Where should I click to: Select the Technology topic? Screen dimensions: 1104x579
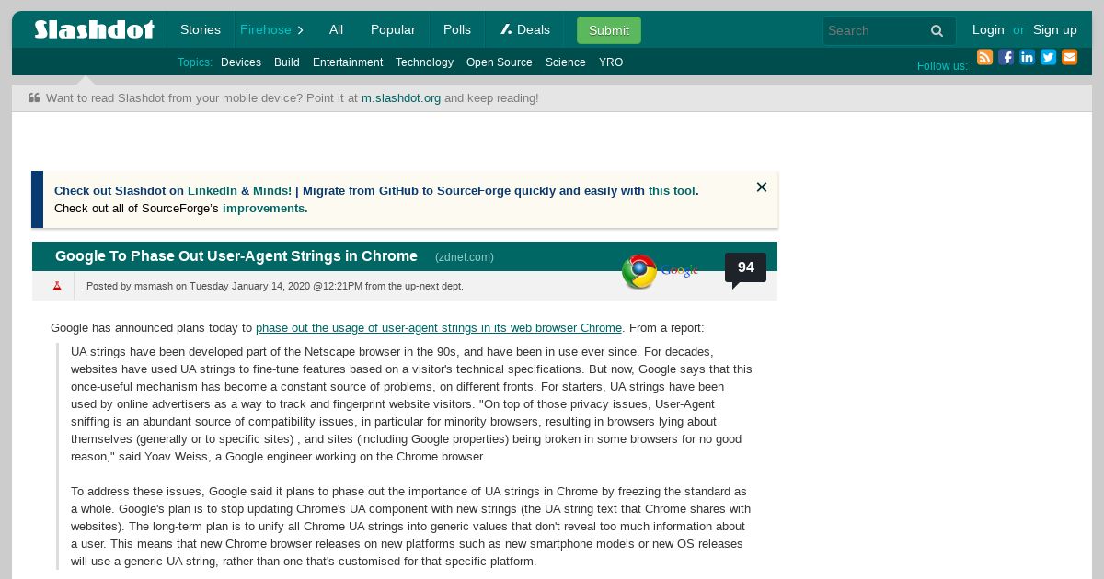click(x=424, y=62)
